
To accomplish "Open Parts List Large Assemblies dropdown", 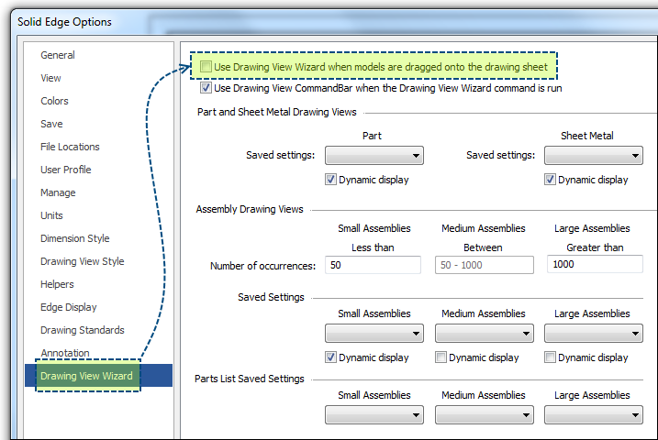I will click(x=594, y=415).
